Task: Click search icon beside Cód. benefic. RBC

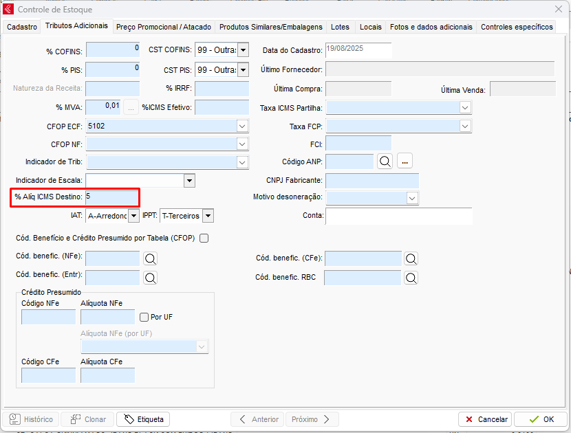Action: tap(411, 278)
